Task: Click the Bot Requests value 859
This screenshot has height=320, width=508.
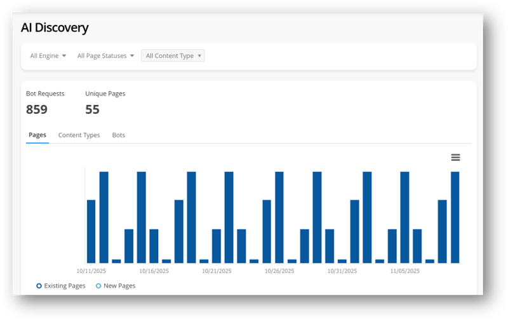Action: pyautogui.click(x=37, y=109)
